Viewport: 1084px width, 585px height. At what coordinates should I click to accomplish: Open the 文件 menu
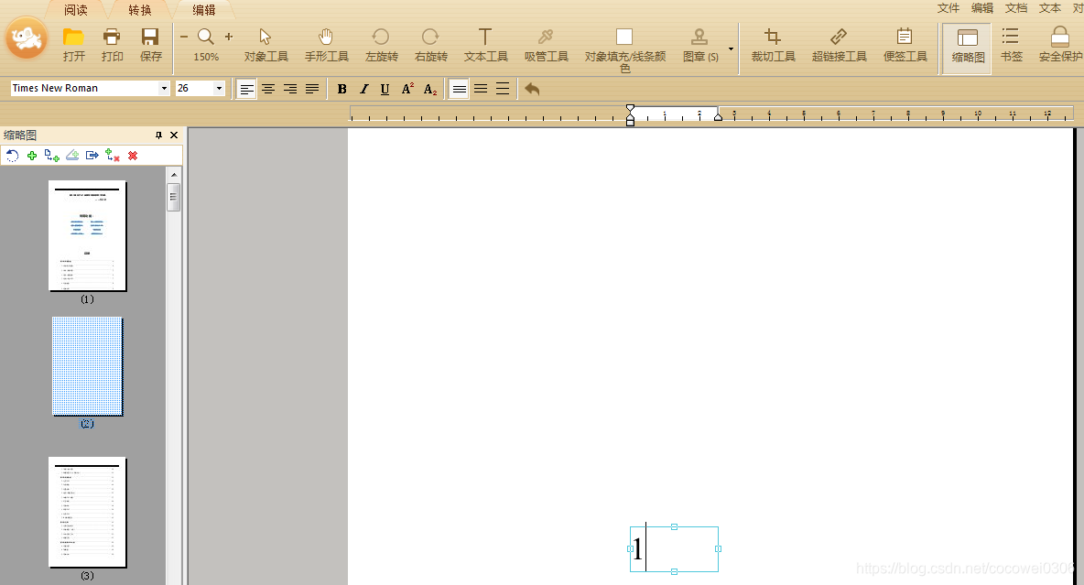[x=948, y=7]
